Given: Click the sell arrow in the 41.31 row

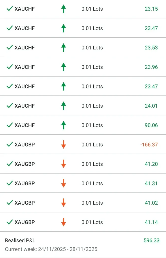Looking at the screenshot, I should click(63, 183).
